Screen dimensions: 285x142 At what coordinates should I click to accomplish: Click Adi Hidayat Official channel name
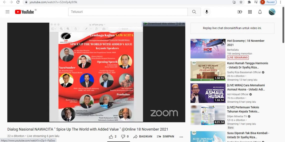[237, 94]
